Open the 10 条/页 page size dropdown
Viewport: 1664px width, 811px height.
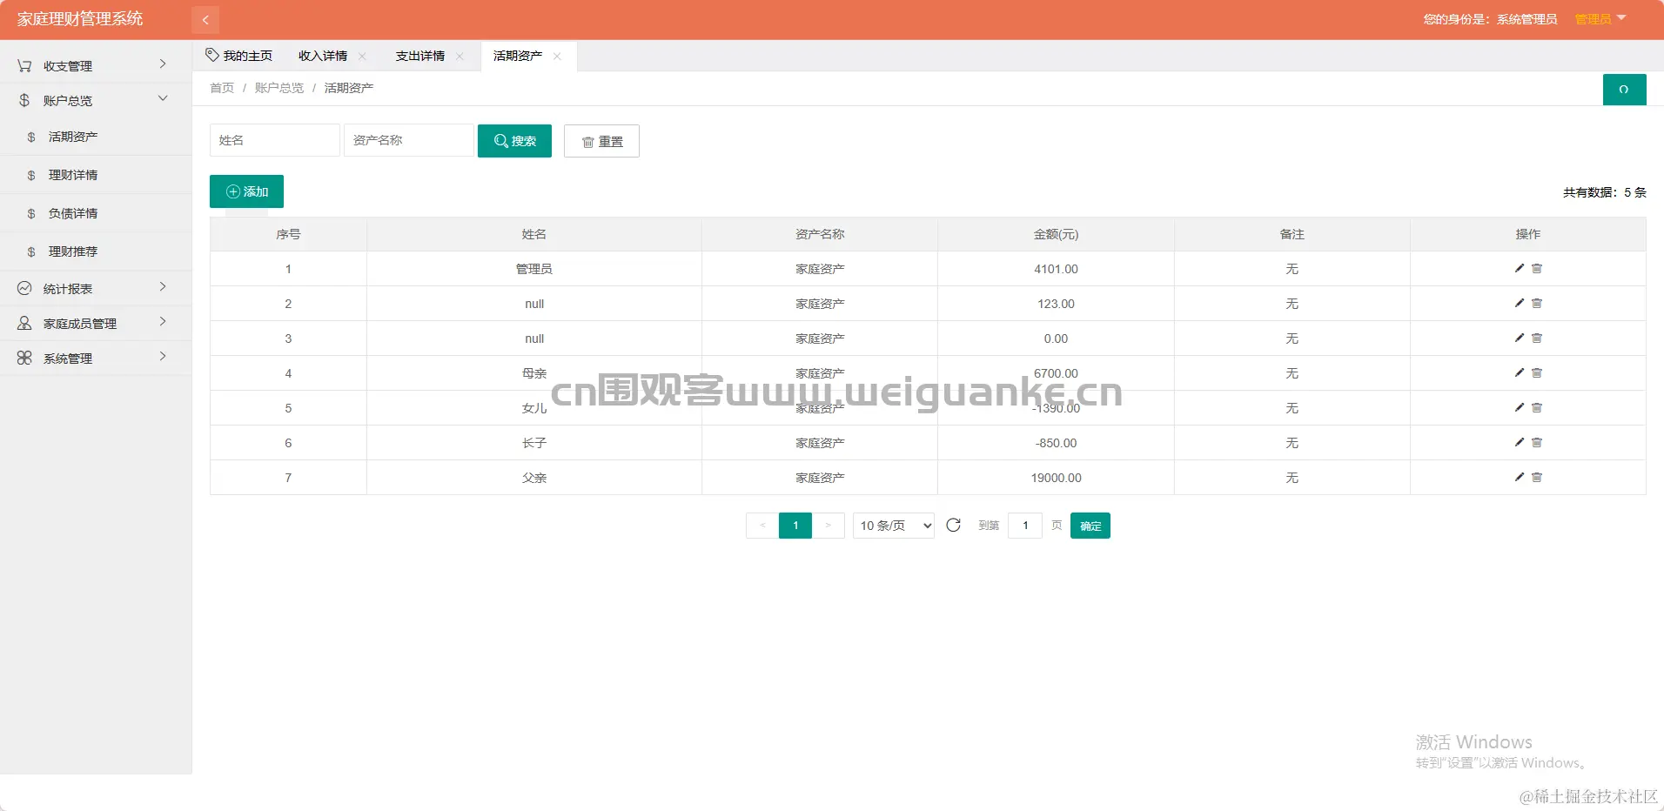(x=894, y=525)
